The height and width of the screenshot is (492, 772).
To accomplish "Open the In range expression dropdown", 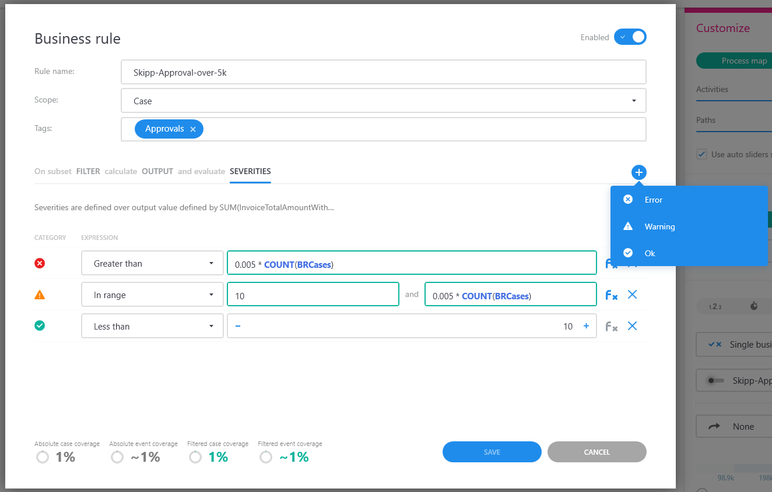I will point(152,295).
